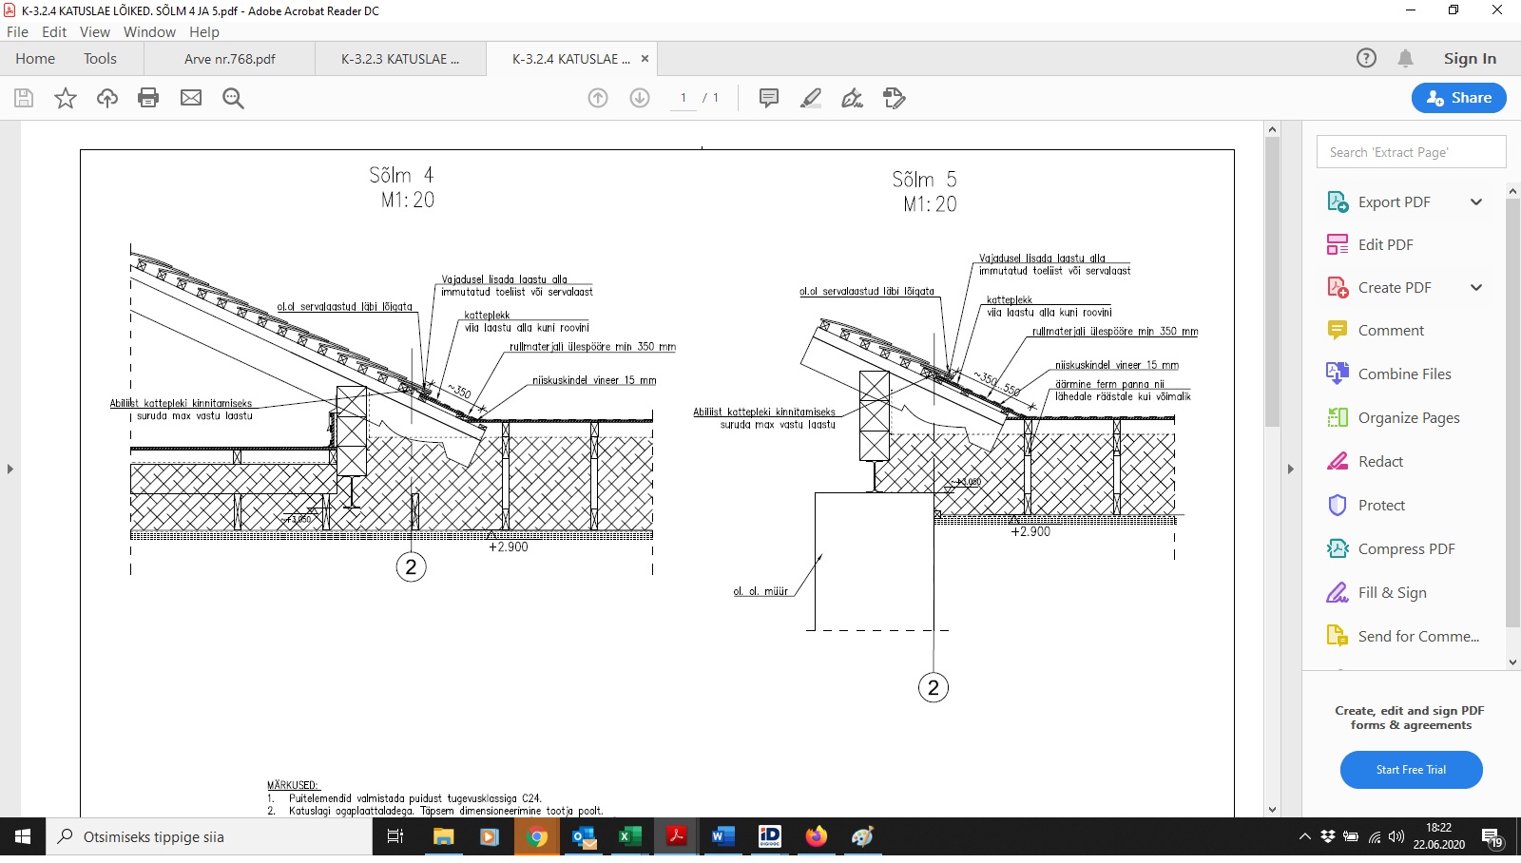Viewport: 1521px width, 863px height.
Task: Expand Create PDF options chevron
Action: tap(1476, 288)
